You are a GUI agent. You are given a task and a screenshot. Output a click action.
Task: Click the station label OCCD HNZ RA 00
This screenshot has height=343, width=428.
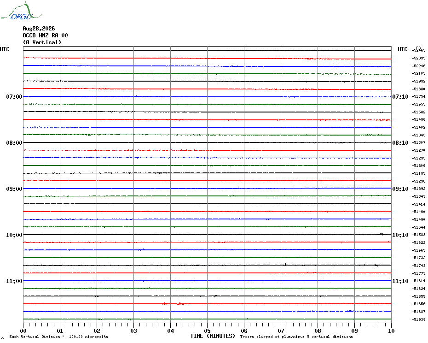(45, 35)
